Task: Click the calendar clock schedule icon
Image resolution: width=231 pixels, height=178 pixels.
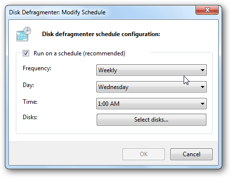Action: point(24,34)
